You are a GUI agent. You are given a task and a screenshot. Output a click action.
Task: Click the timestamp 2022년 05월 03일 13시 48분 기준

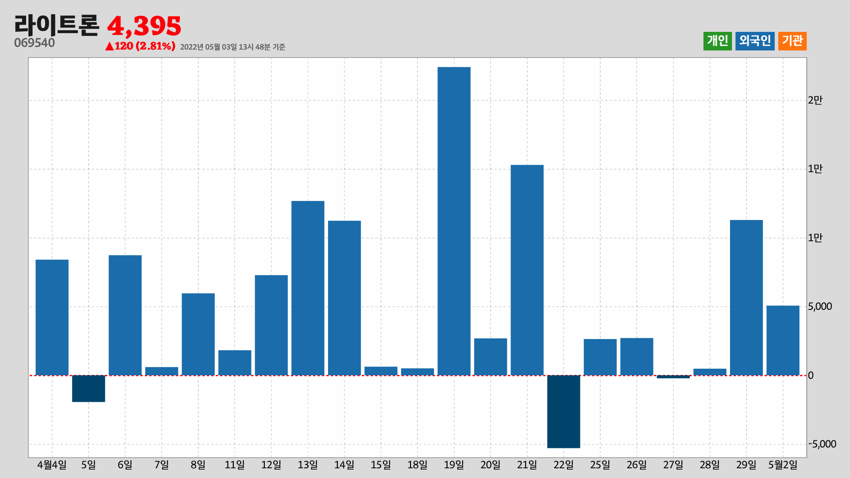click(x=232, y=47)
